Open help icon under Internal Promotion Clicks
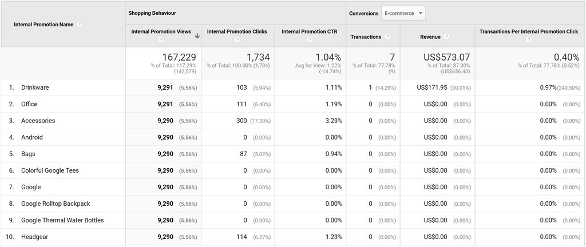 tap(237, 39)
